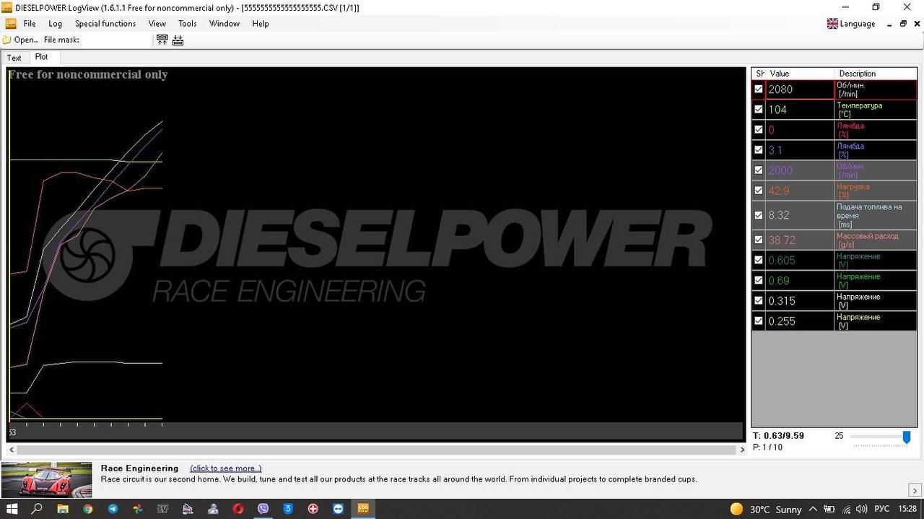Open the Tools menu
The width and height of the screenshot is (924, 519).
(188, 24)
